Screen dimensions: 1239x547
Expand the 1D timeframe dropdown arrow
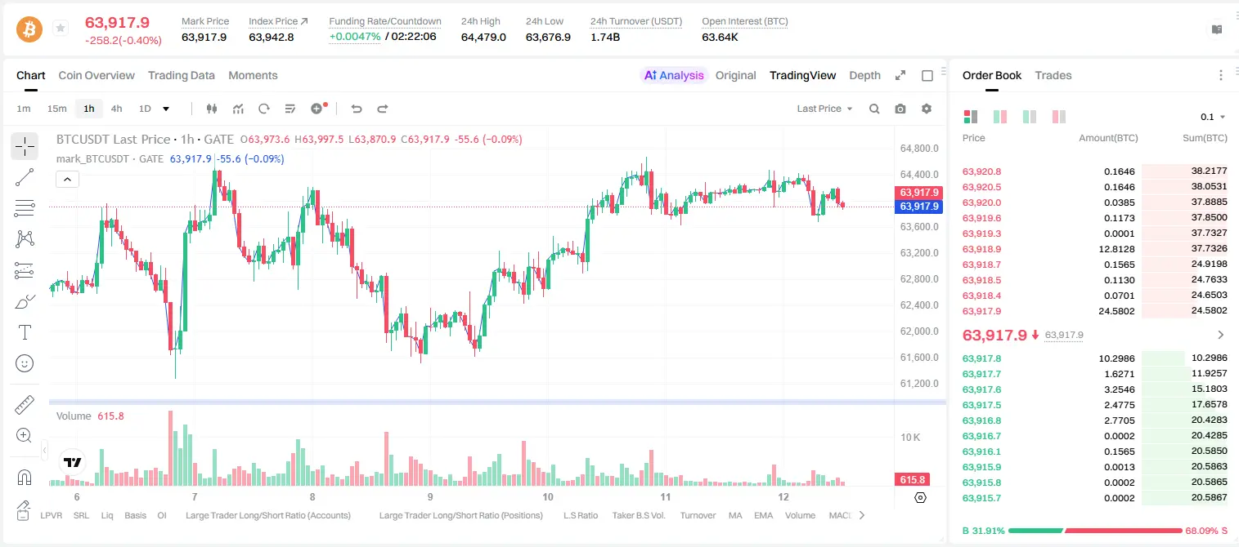point(166,109)
